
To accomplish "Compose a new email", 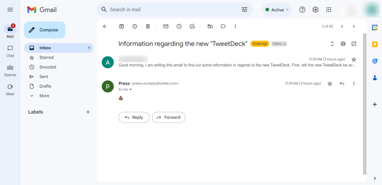I will click(45, 30).
